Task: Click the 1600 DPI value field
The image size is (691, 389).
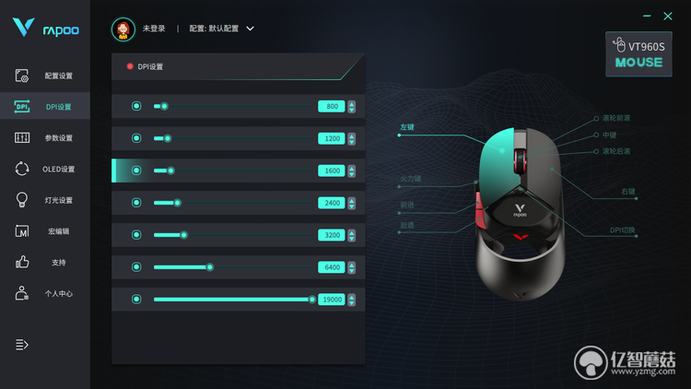Action: [x=332, y=171]
